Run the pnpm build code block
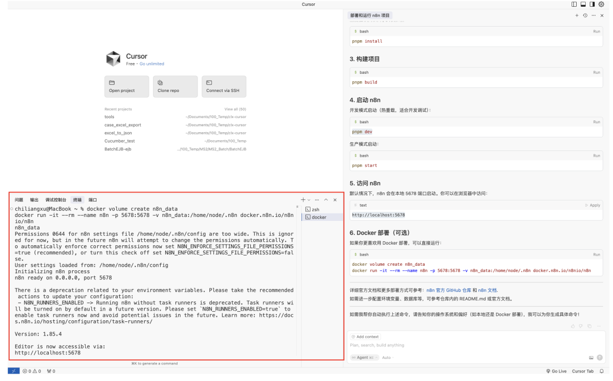This screenshot has height=381, width=613. 596,72
